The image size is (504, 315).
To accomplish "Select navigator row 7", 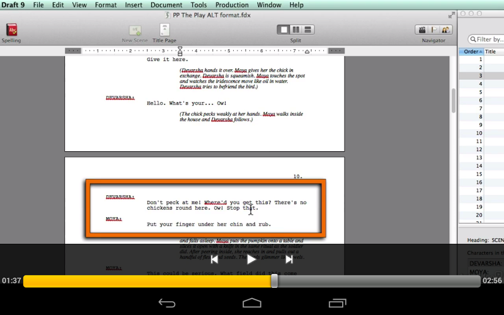I will (481, 108).
